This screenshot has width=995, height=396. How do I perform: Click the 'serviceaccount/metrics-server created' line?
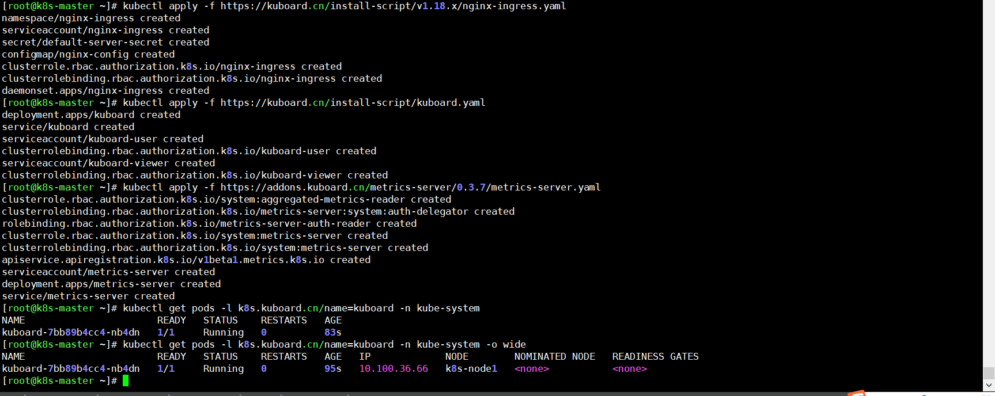(x=108, y=272)
